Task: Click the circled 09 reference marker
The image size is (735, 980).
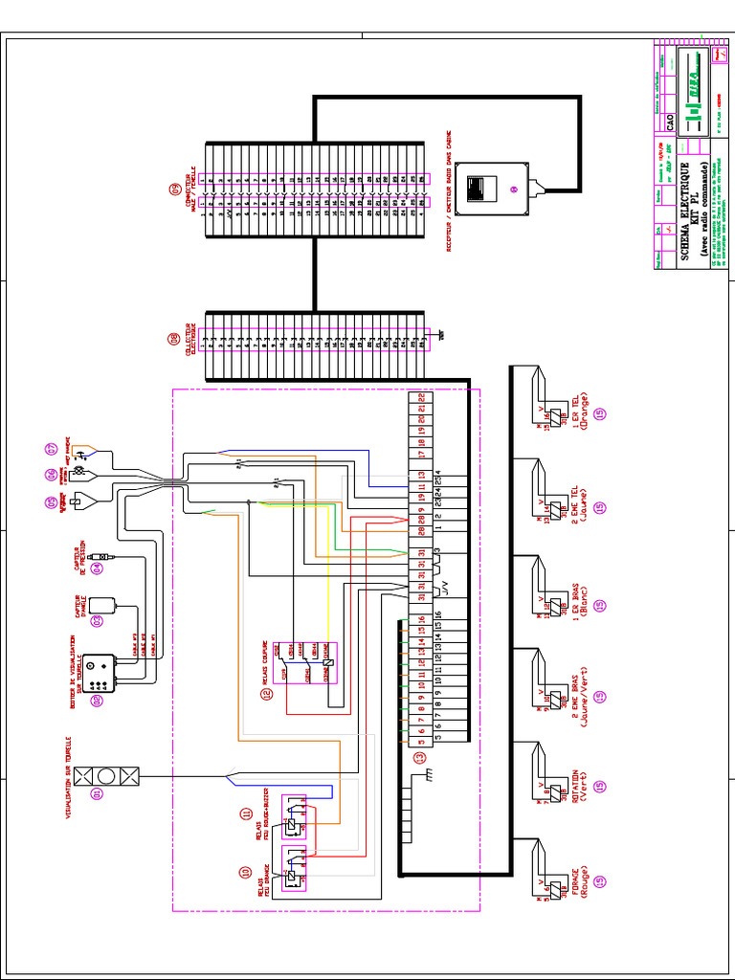Action: pos(174,189)
